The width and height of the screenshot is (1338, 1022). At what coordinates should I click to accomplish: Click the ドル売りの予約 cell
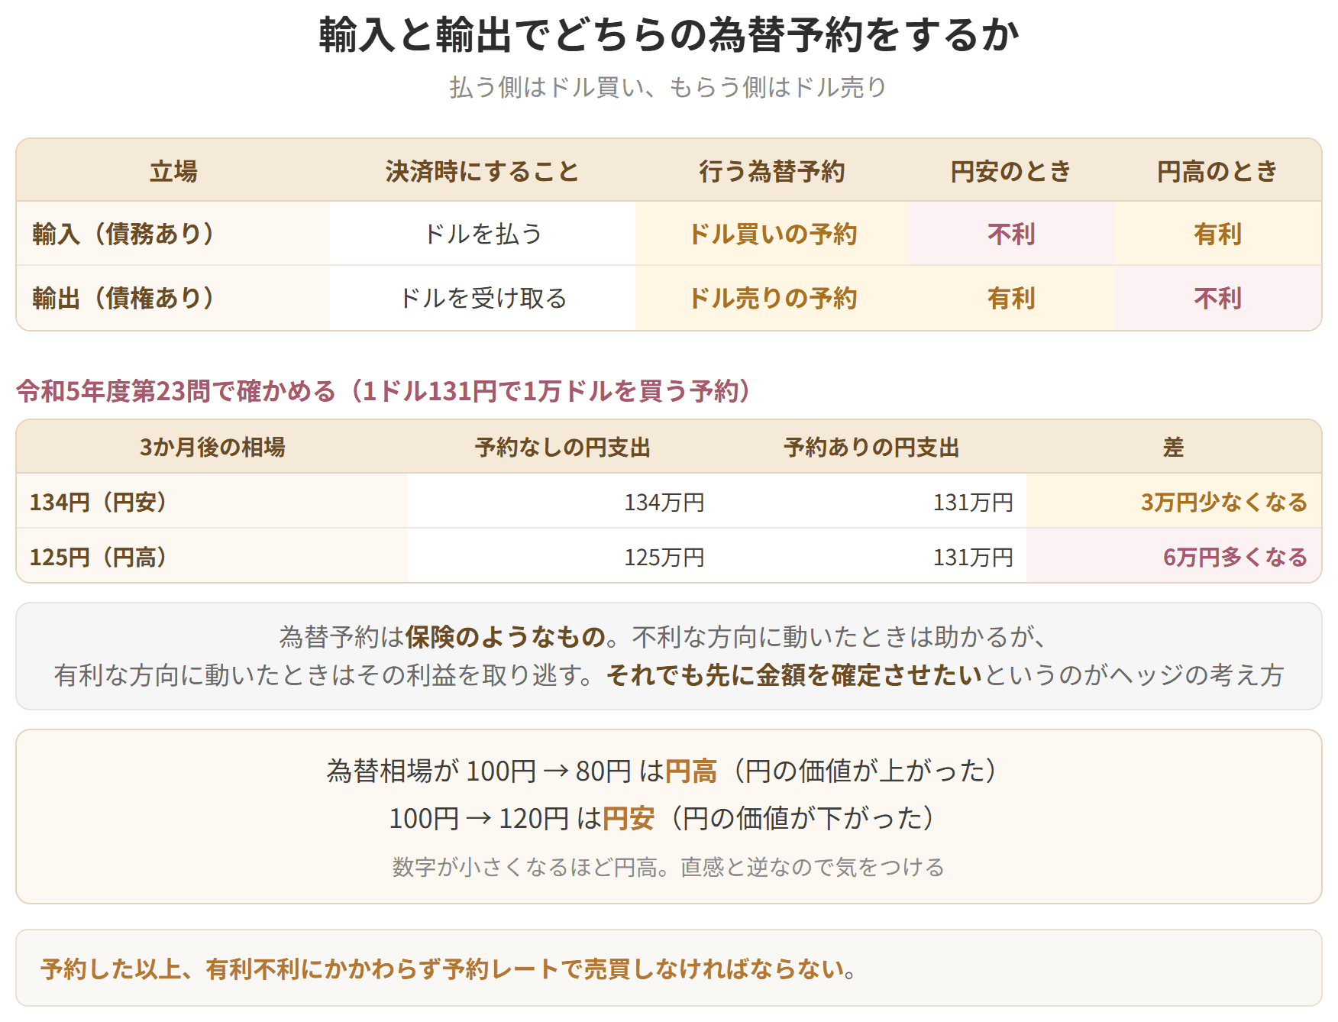pyautogui.click(x=772, y=298)
